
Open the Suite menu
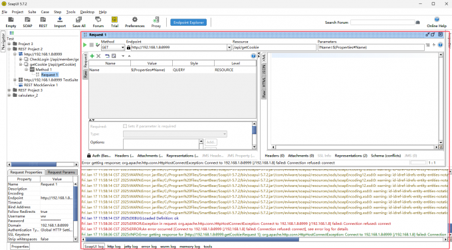click(x=32, y=12)
